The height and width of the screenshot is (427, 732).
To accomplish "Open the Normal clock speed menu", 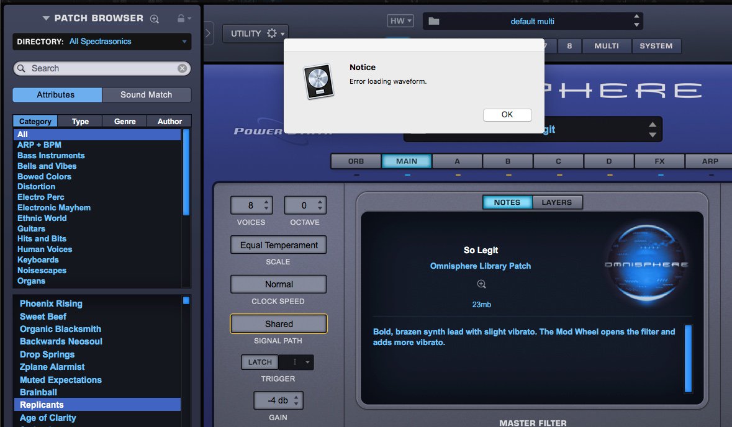I will (x=279, y=284).
